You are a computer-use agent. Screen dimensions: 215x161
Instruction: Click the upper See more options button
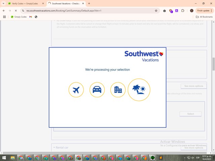tap(193, 86)
